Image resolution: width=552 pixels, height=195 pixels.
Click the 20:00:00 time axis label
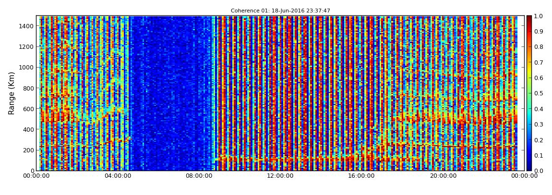click(443, 176)
